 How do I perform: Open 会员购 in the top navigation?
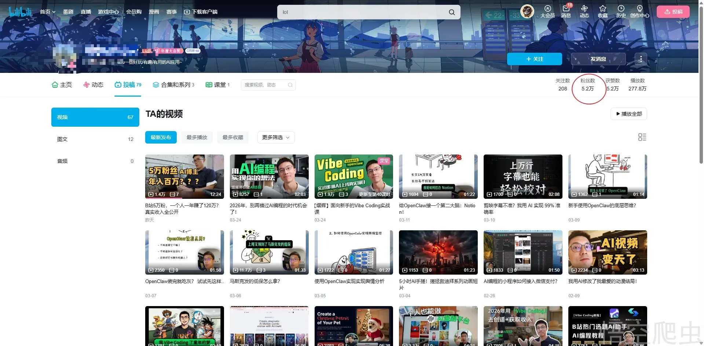(x=134, y=12)
